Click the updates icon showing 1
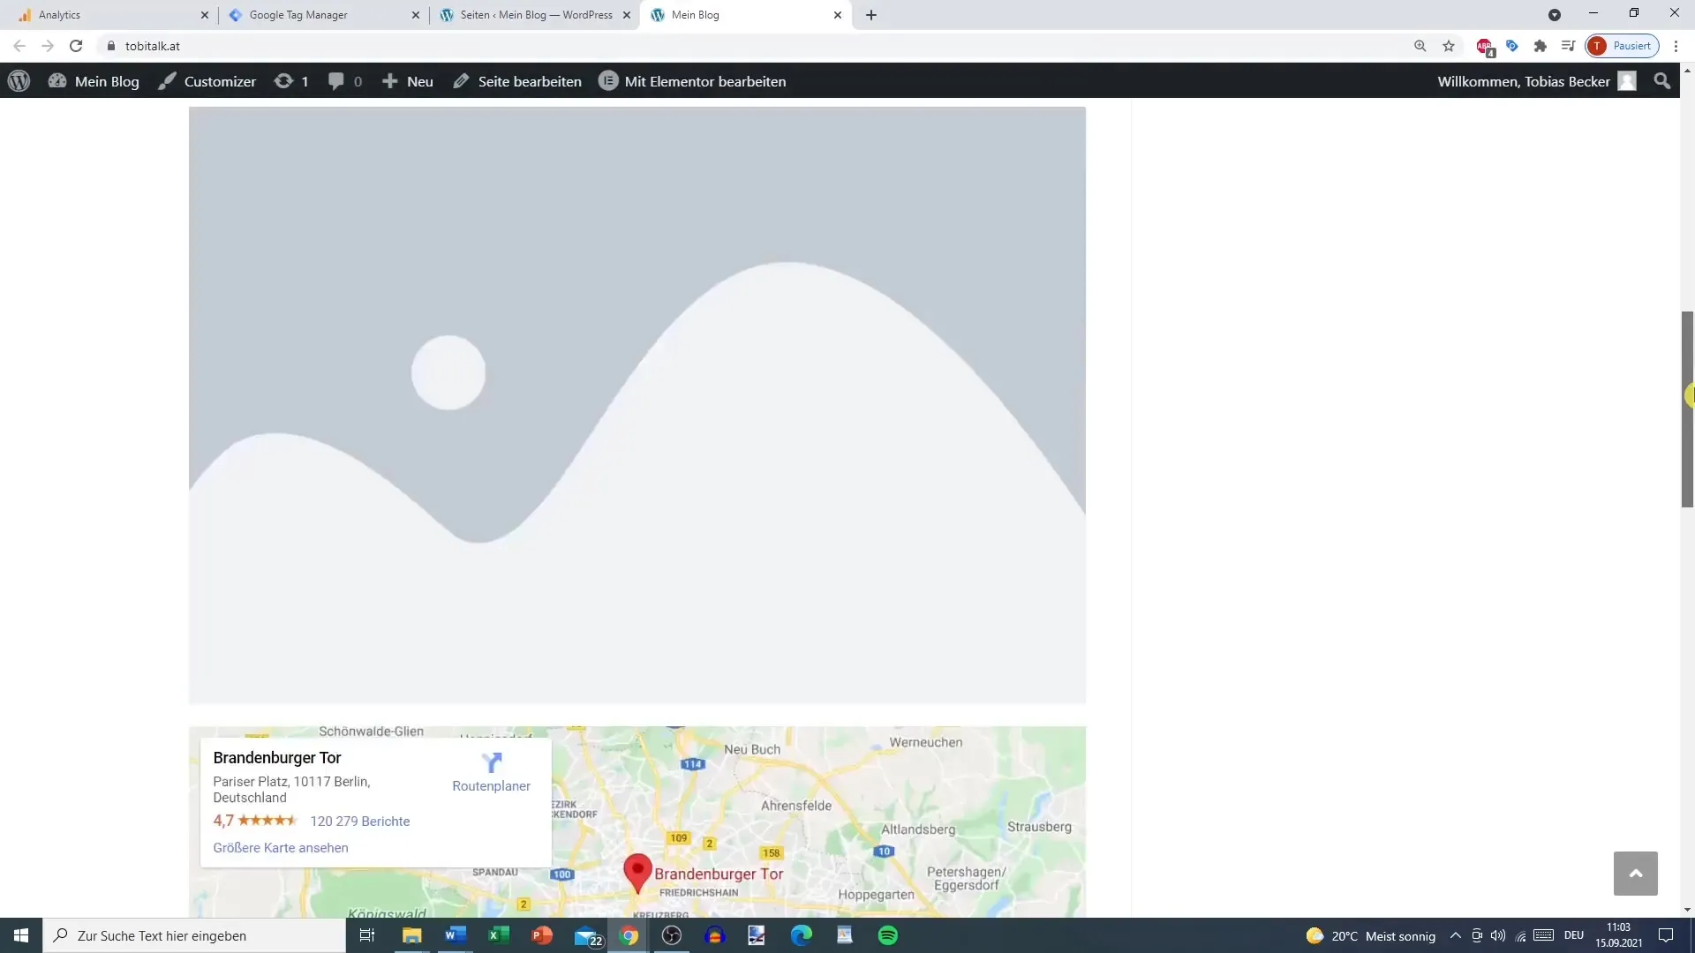The width and height of the screenshot is (1695, 953). point(291,81)
